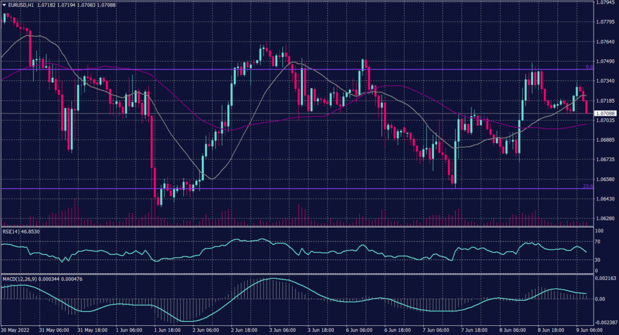This screenshot has height=335, width=619.
Task: Click the triangle arrow beside EURUSD,H1
Action: pyautogui.click(x=4, y=5)
